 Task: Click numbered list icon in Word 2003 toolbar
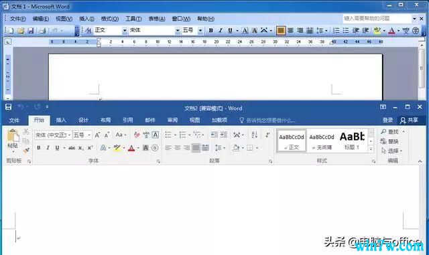pos(336,31)
